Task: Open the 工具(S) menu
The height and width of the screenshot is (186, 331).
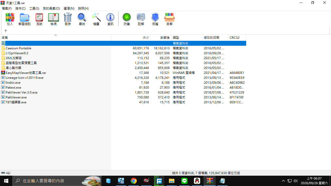Action: pyautogui.click(x=34, y=9)
